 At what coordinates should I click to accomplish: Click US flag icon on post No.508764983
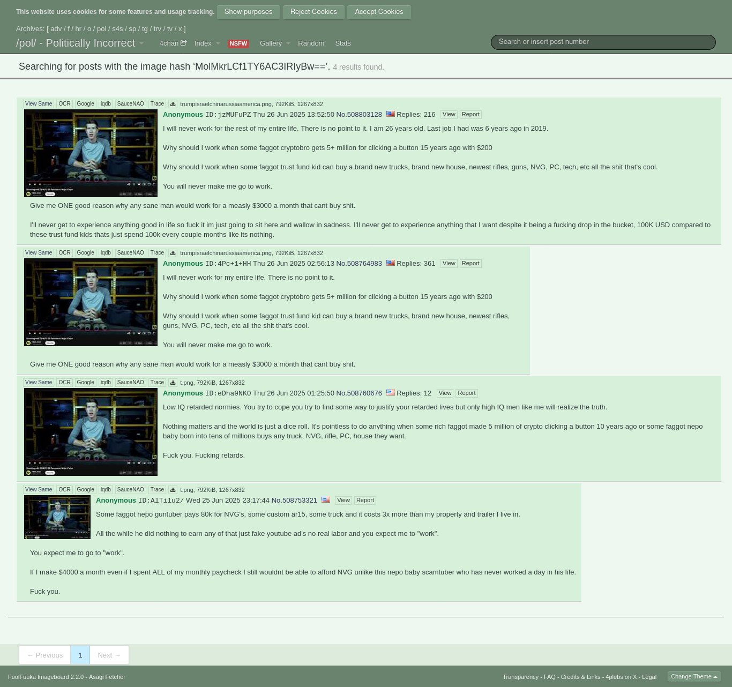point(391,263)
